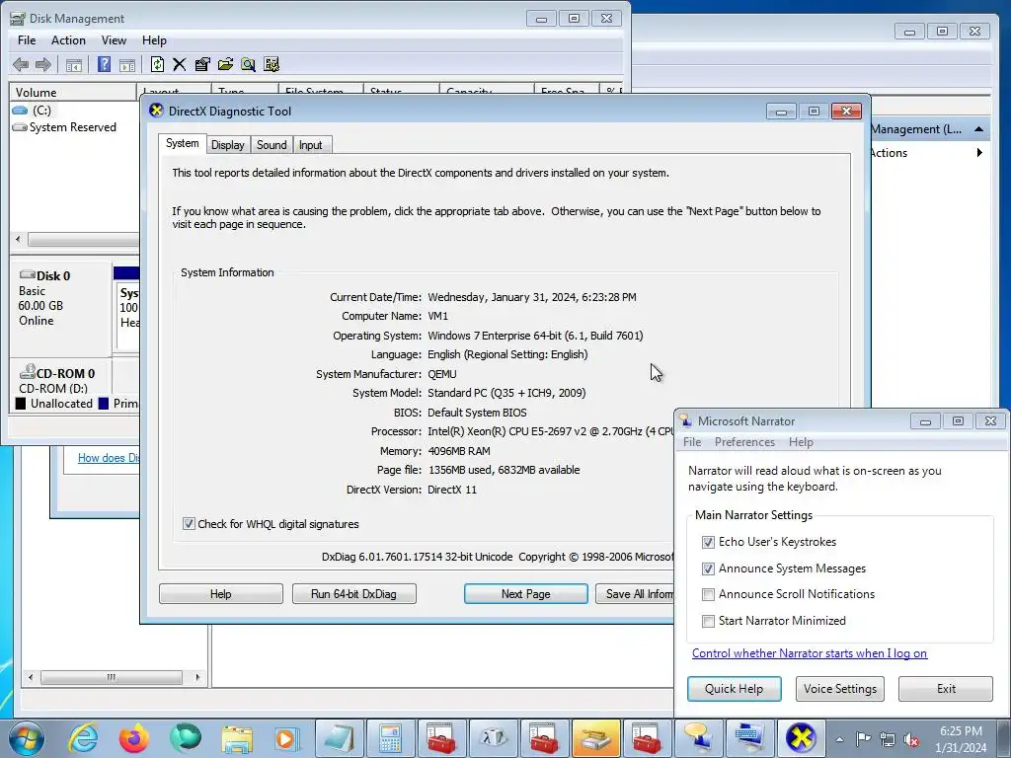The width and height of the screenshot is (1011, 758).
Task: Click the Refresh icon in Disk Management toolbar
Action: pos(157,64)
